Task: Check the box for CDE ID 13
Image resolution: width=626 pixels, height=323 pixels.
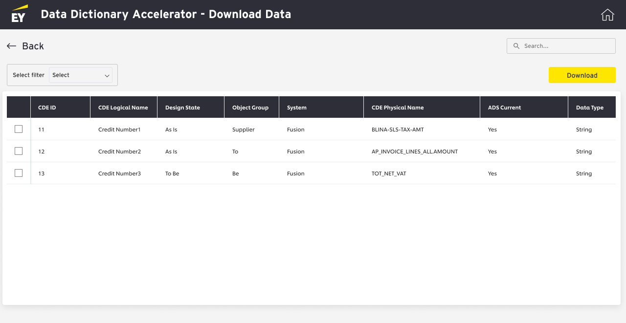Action: pyautogui.click(x=19, y=173)
